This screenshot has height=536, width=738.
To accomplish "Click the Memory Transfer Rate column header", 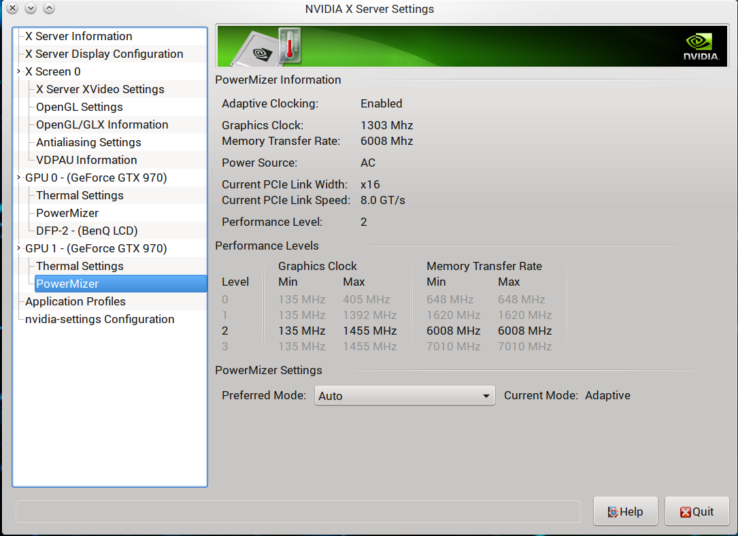I will (x=484, y=267).
